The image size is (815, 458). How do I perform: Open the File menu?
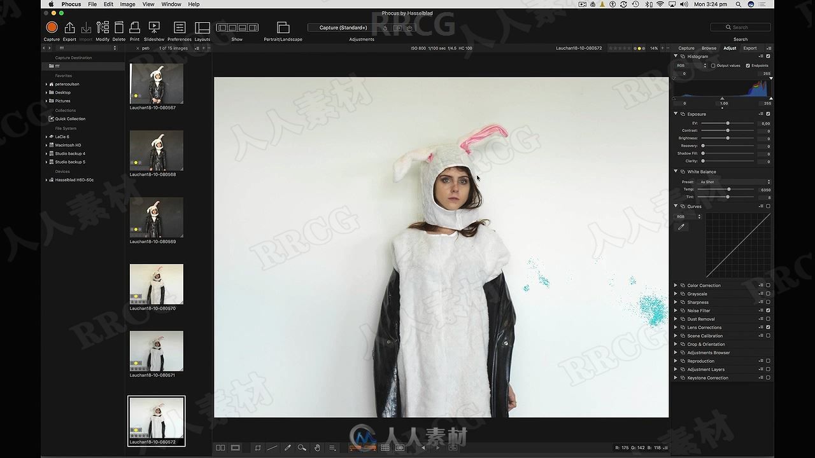click(x=92, y=4)
